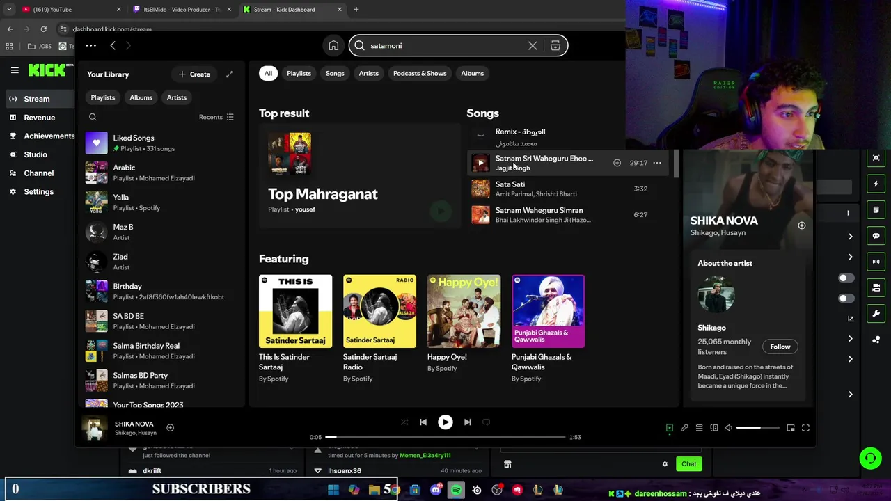Viewport: 891px width, 501px height.
Task: Open the Kick support headset button
Action: [870, 458]
